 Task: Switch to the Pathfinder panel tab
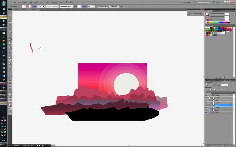[226, 81]
